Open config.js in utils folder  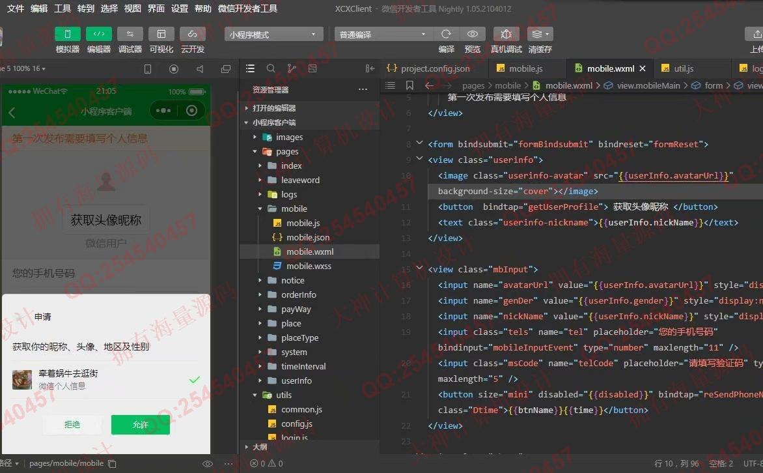click(x=309, y=423)
